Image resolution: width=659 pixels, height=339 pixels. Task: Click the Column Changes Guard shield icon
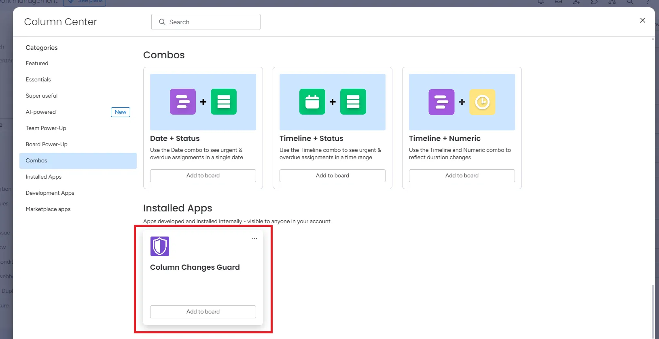tap(160, 246)
